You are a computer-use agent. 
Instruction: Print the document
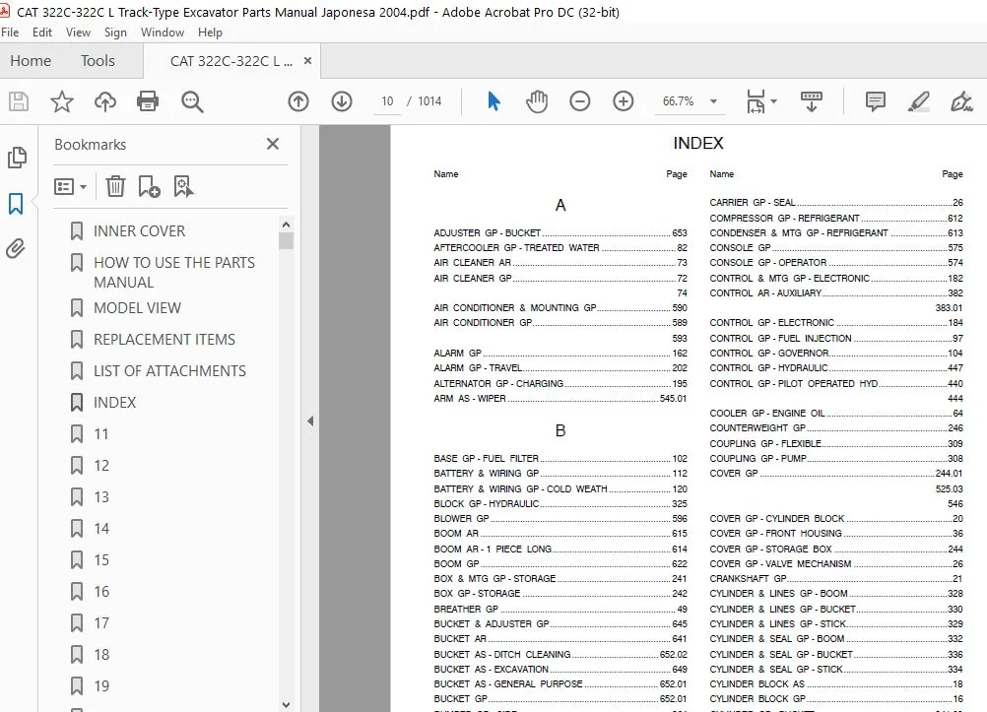coord(148,101)
